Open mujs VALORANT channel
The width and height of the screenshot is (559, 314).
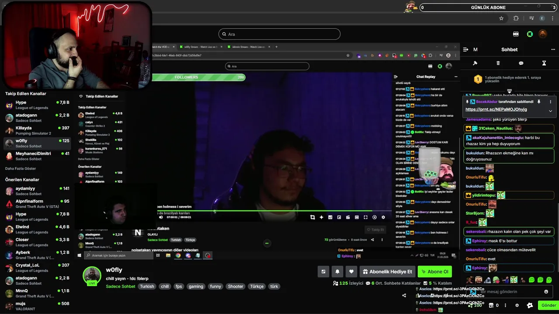(37, 306)
